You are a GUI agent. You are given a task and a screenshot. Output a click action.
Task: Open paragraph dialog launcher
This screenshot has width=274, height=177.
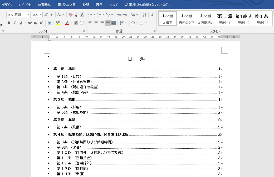[x=154, y=31]
